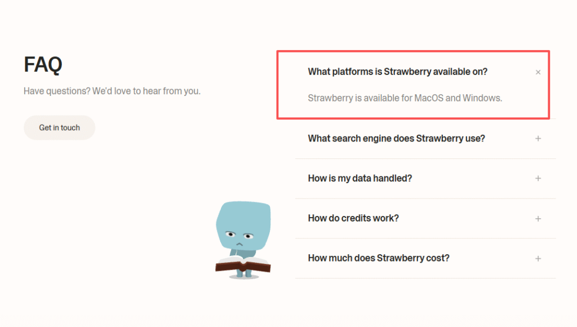Click the word 'Strawberry' in the cost question

click(399, 258)
